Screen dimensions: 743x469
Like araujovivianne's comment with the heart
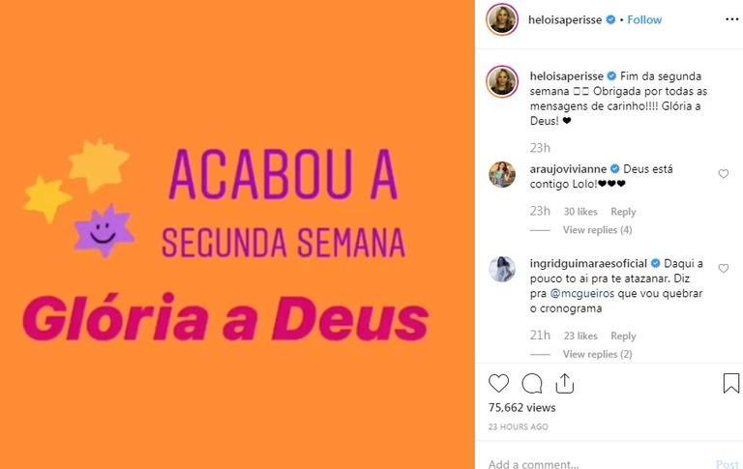[x=723, y=174]
